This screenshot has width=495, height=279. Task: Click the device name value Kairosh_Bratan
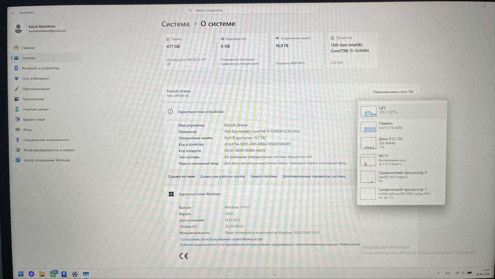pos(236,125)
